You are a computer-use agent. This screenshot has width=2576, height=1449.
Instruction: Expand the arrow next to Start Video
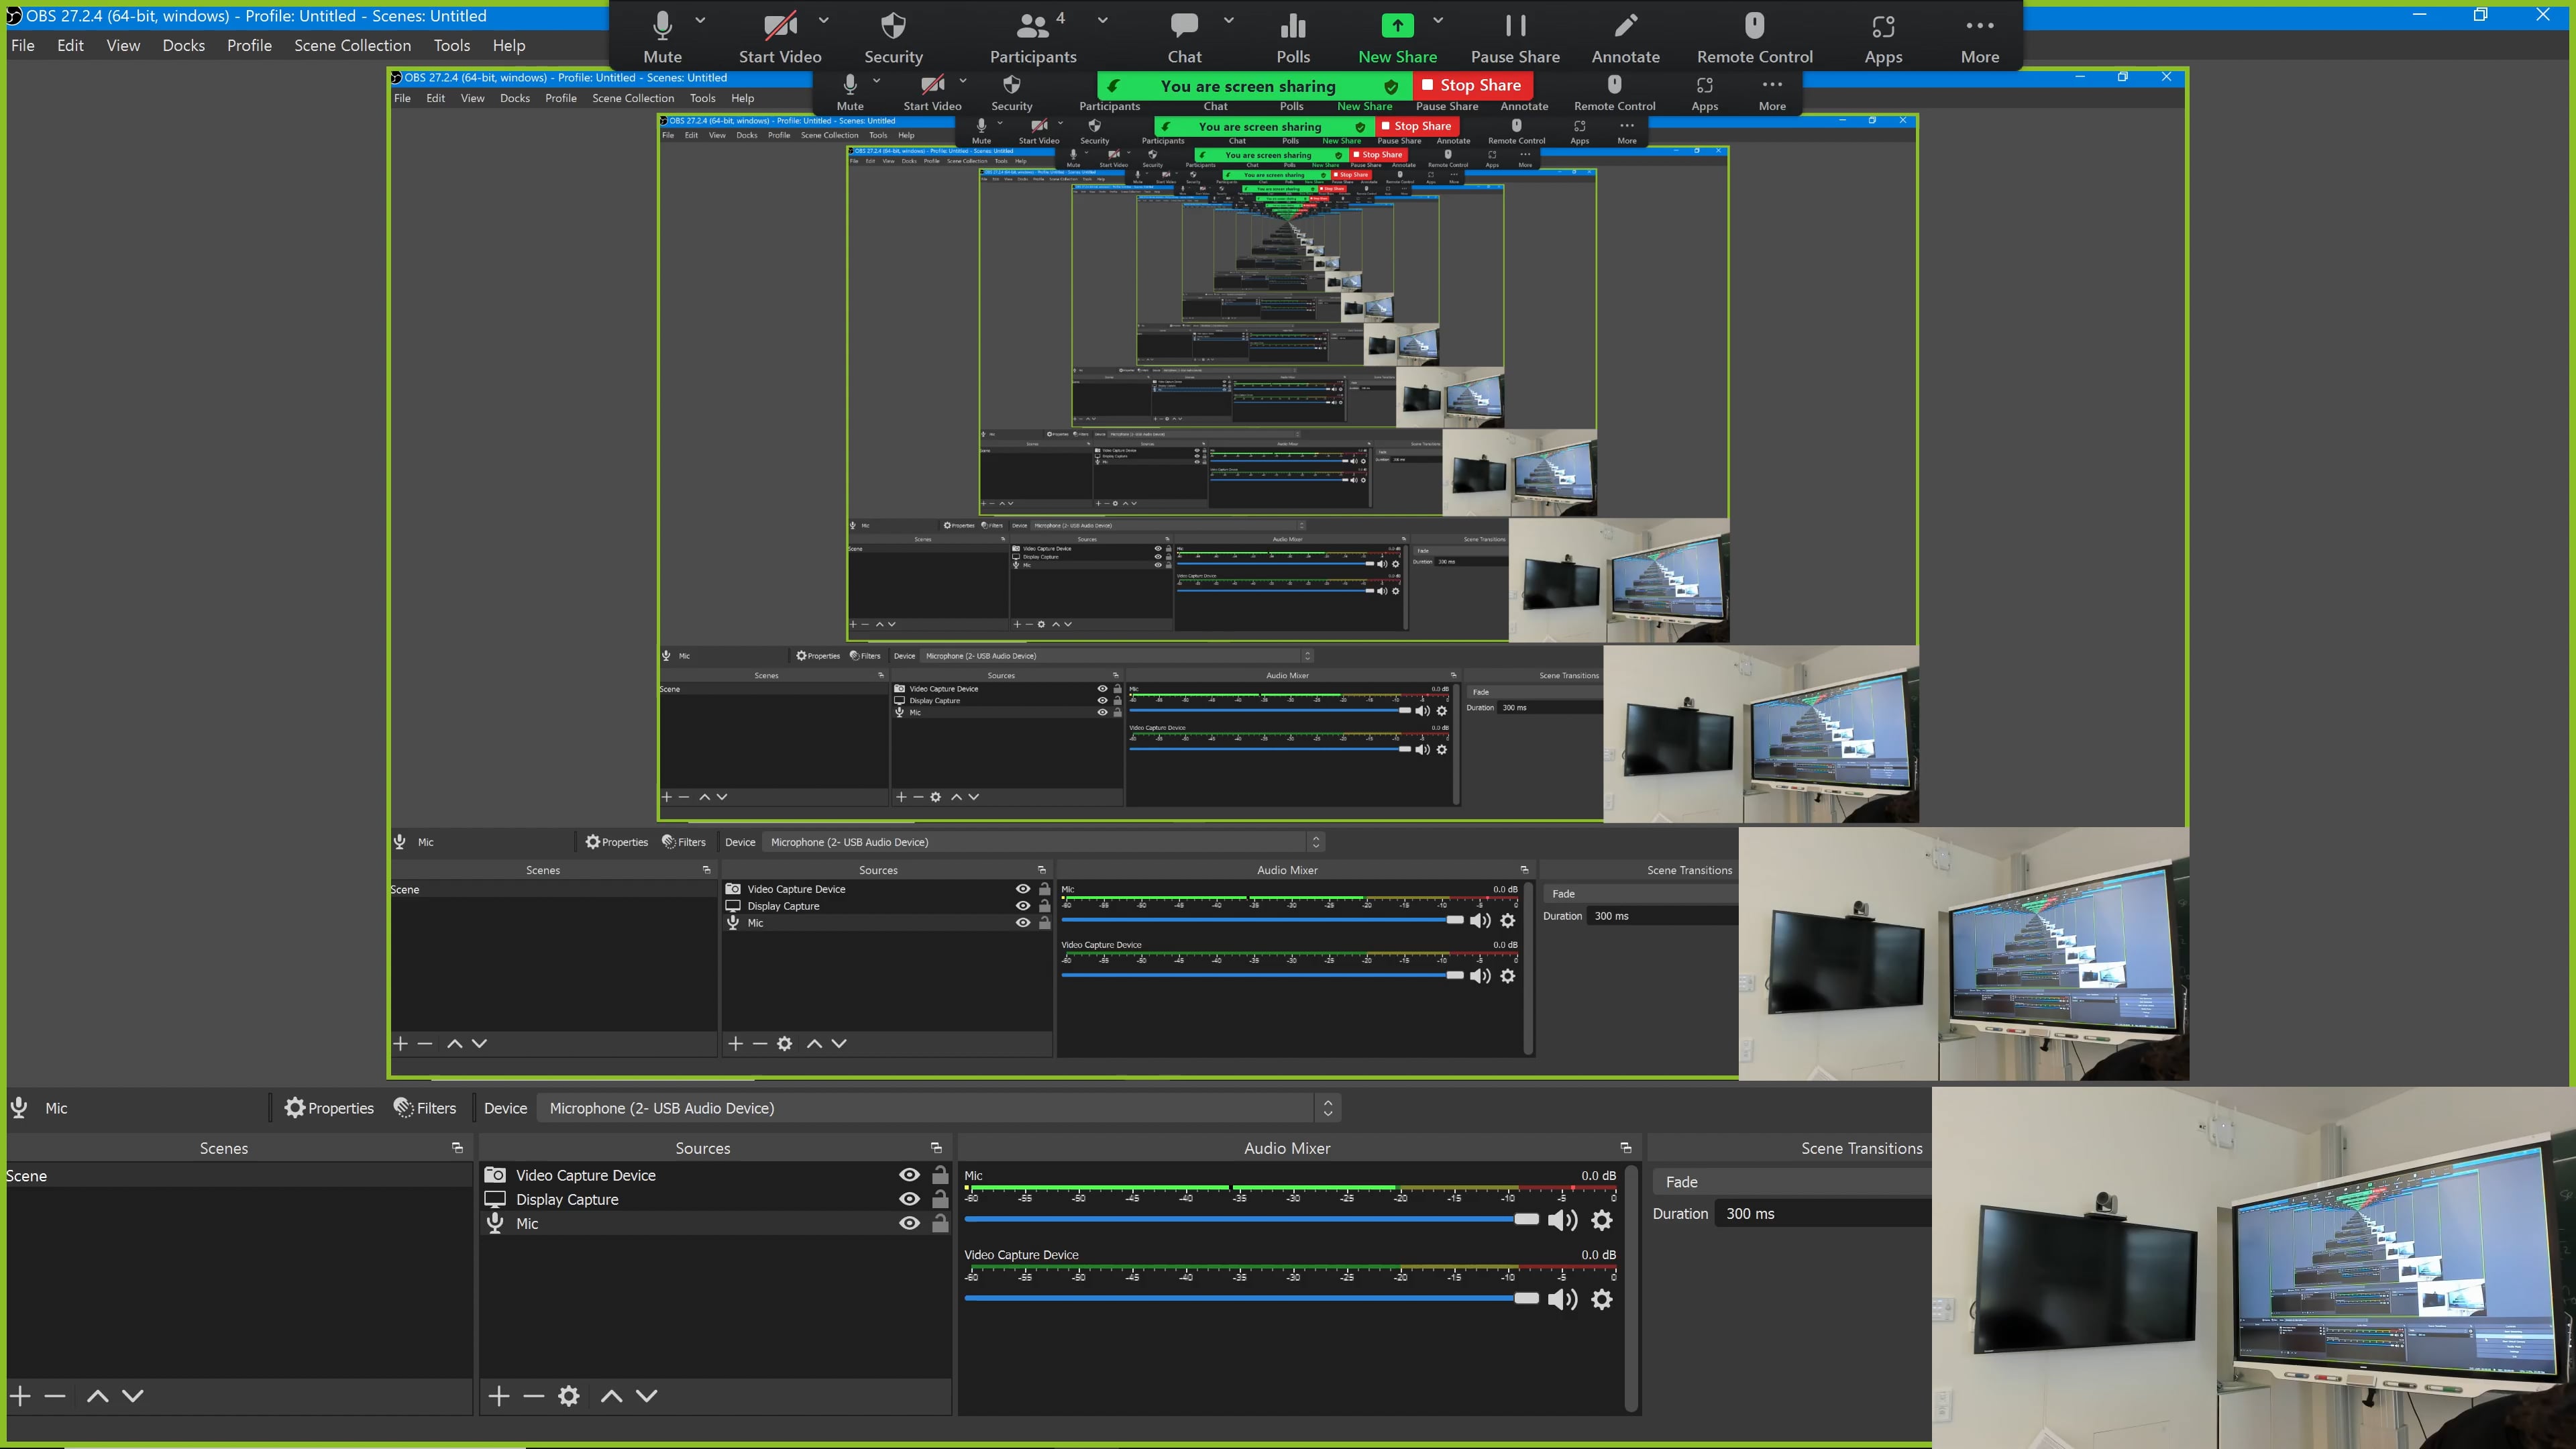[x=823, y=20]
